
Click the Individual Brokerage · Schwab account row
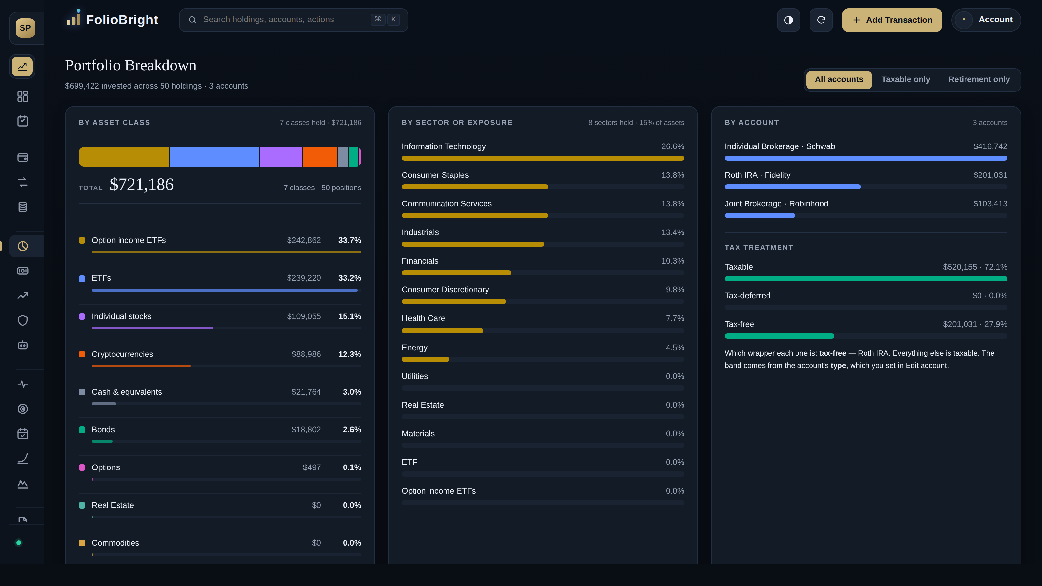pos(866,151)
